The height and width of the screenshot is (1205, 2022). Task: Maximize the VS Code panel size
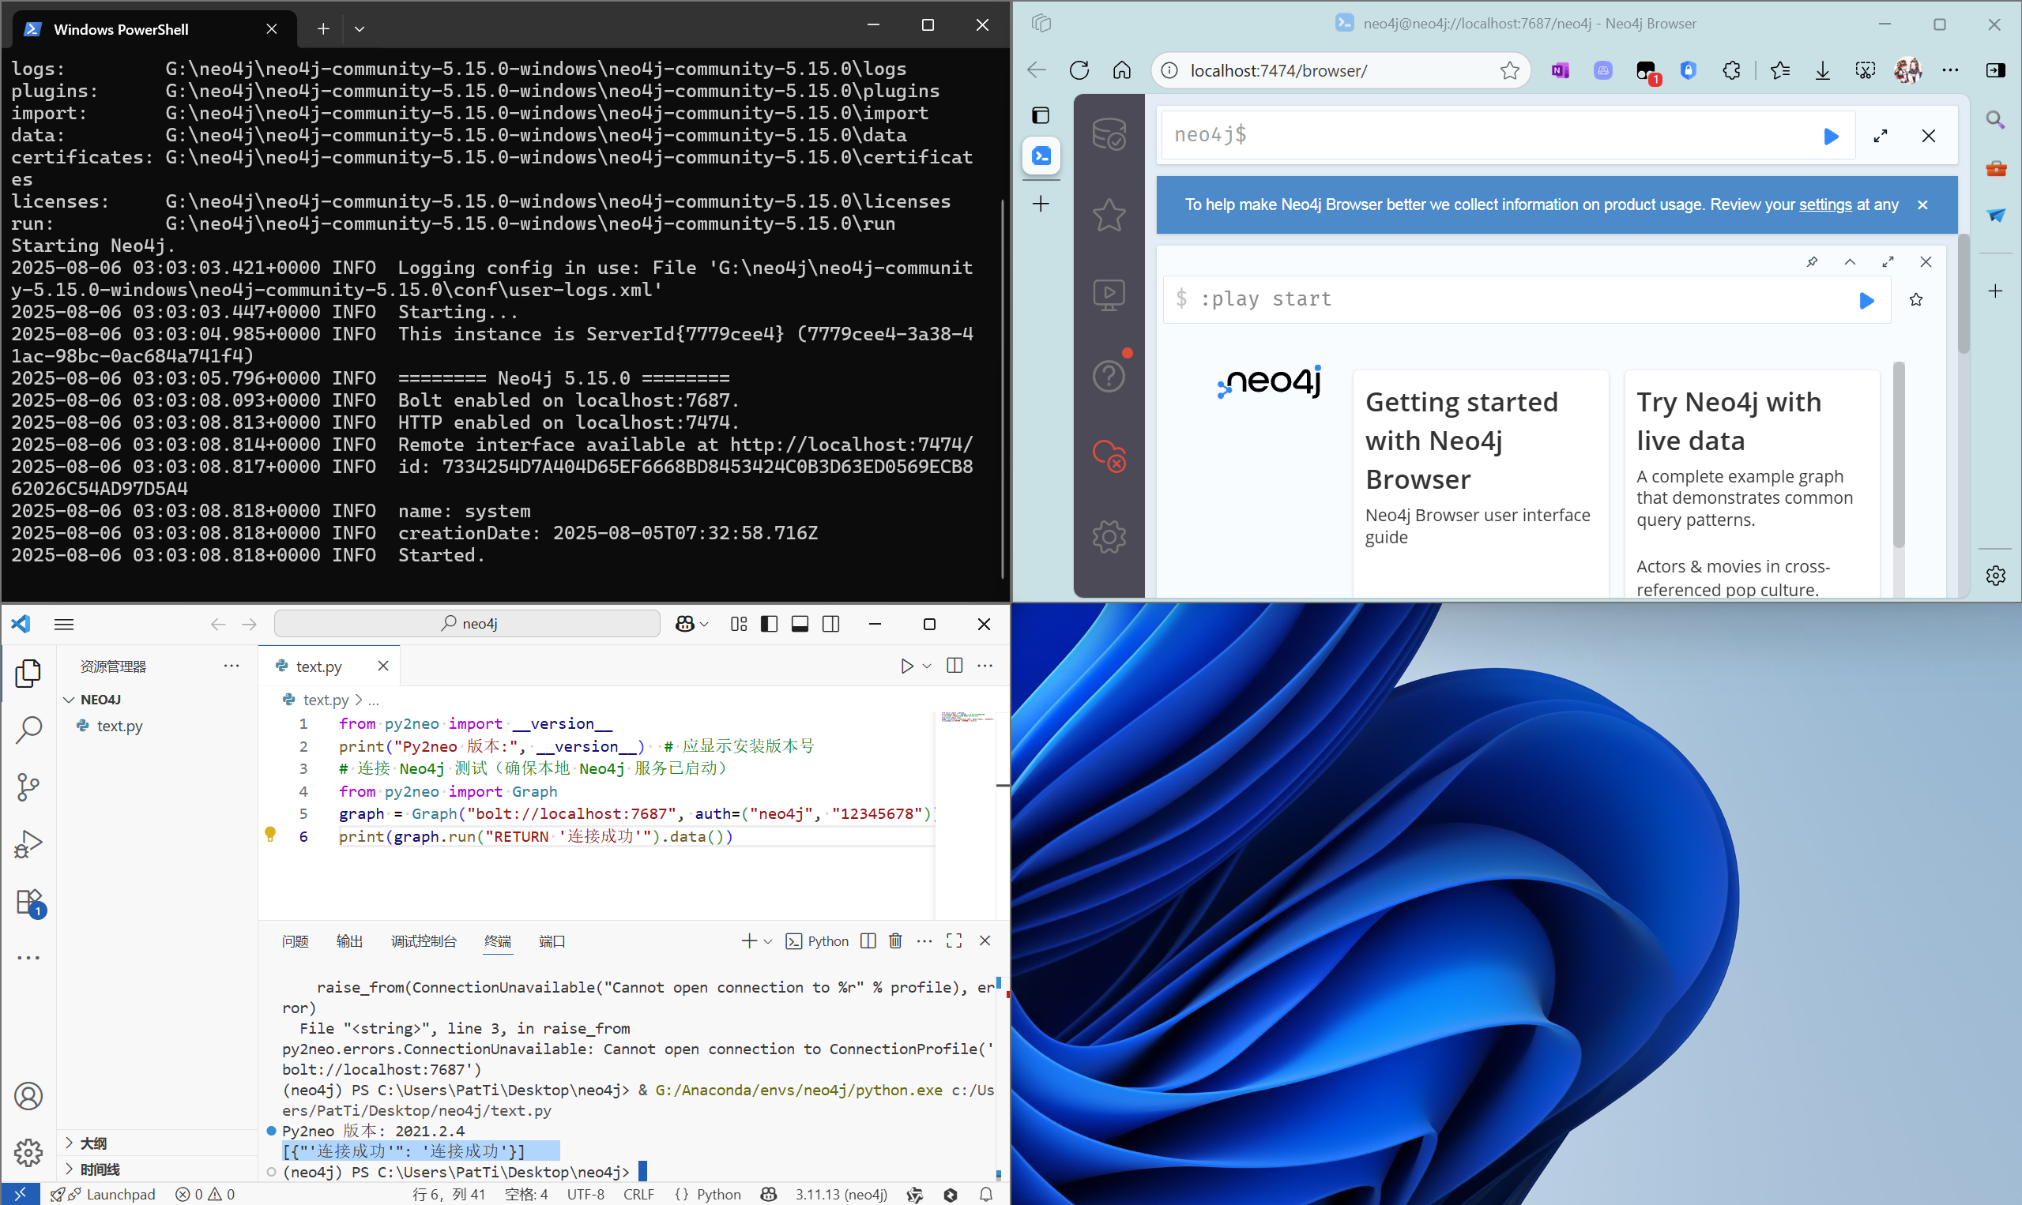954,940
